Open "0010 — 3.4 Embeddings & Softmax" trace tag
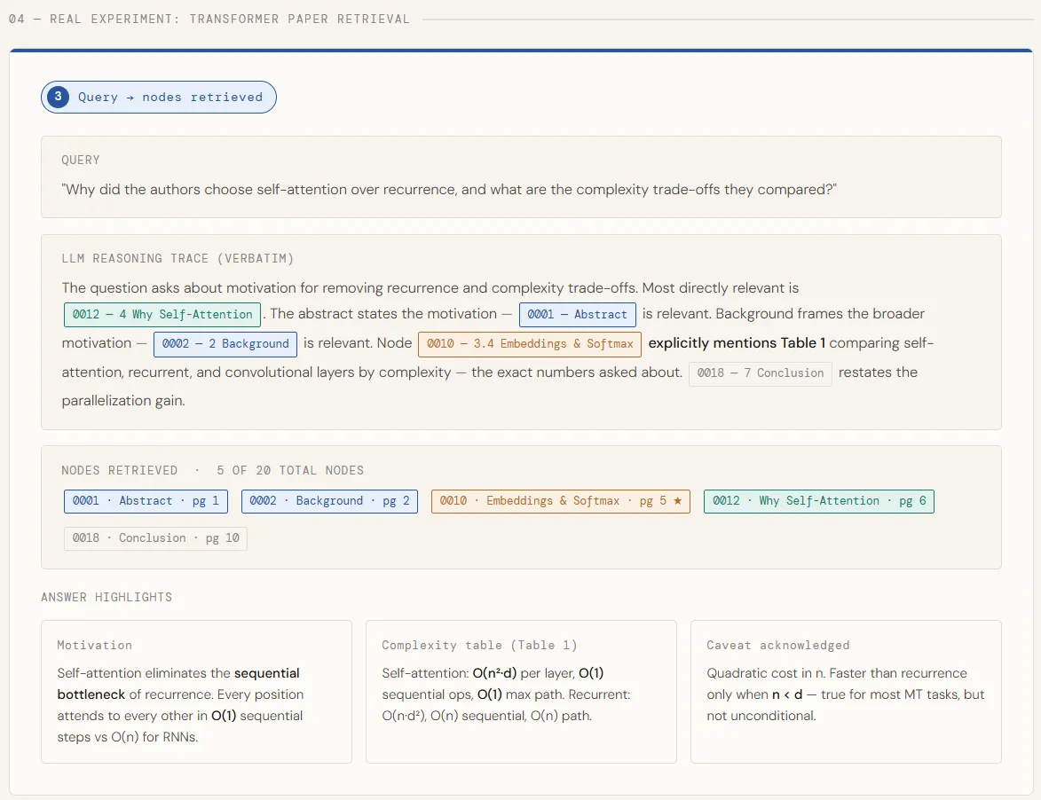Screen dimensions: 1041x800 pos(529,344)
